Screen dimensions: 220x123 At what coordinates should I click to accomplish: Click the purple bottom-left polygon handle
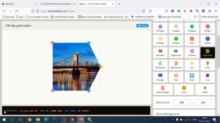(x=53, y=91)
